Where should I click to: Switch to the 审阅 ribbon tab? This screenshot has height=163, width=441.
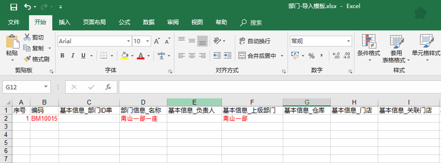(x=173, y=22)
